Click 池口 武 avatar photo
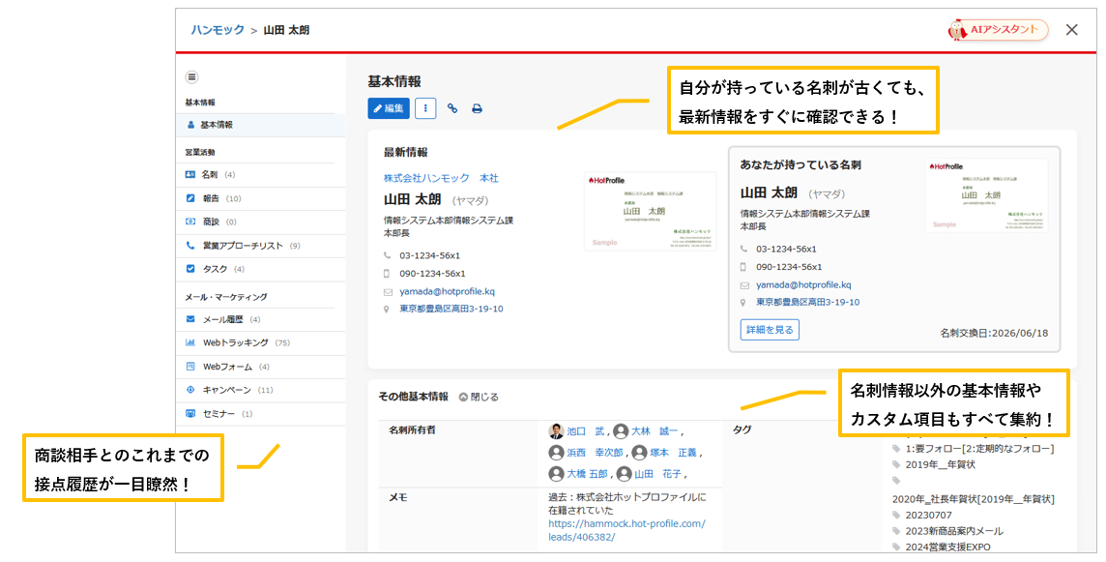The image size is (1106, 562). [556, 431]
